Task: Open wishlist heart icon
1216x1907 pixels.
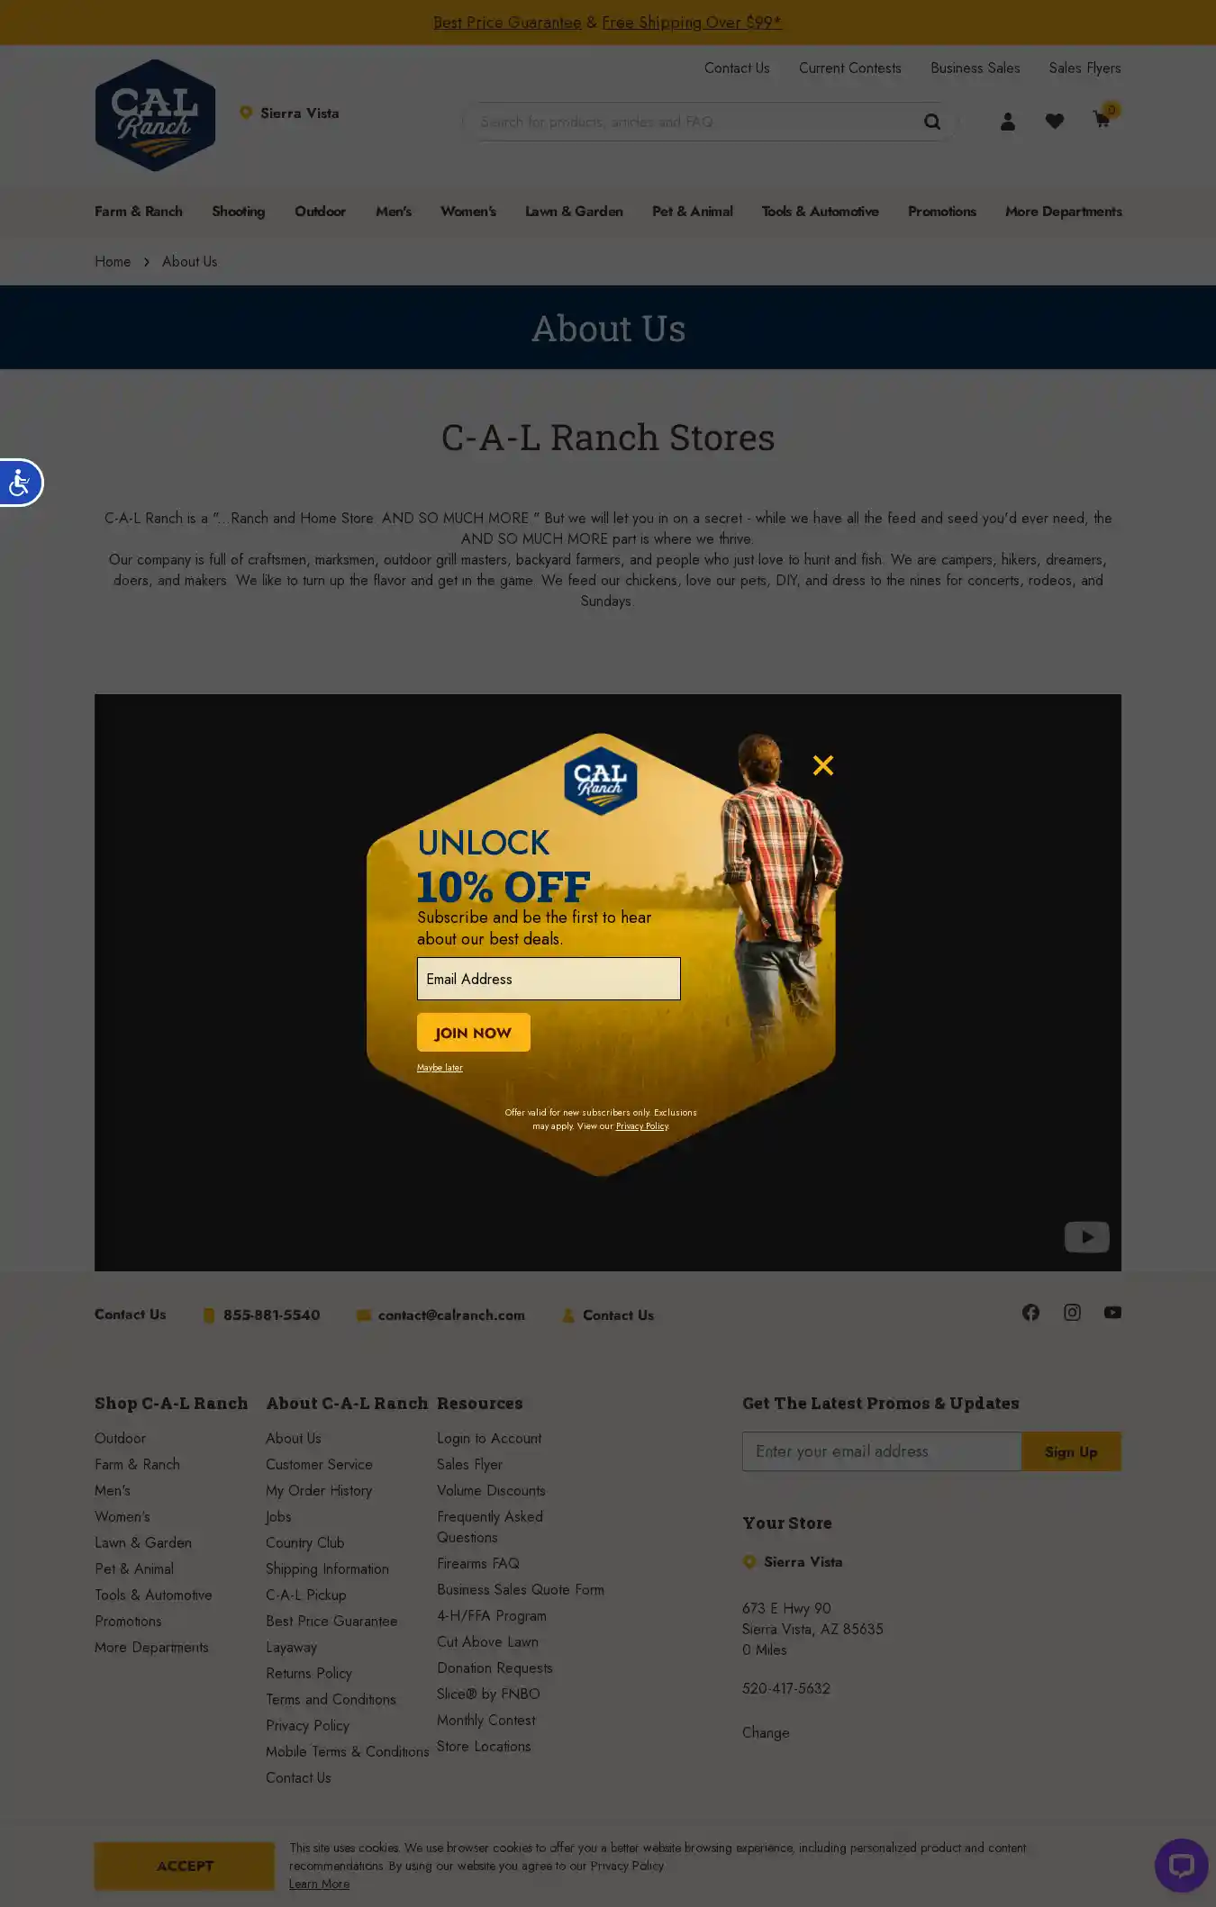Action: tap(1054, 122)
